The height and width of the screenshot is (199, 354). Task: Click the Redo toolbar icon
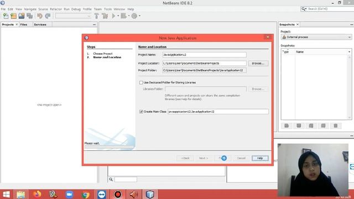coord(48,16)
